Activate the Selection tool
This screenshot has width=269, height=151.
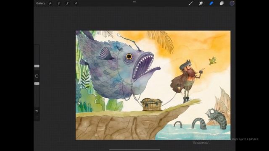[67, 3]
